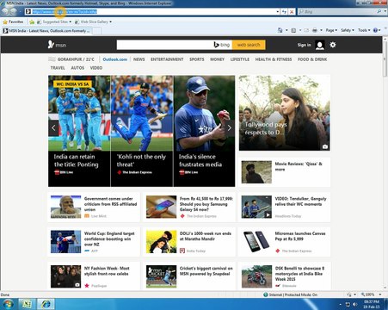Open MONEY section in MSN nav

(x=217, y=59)
